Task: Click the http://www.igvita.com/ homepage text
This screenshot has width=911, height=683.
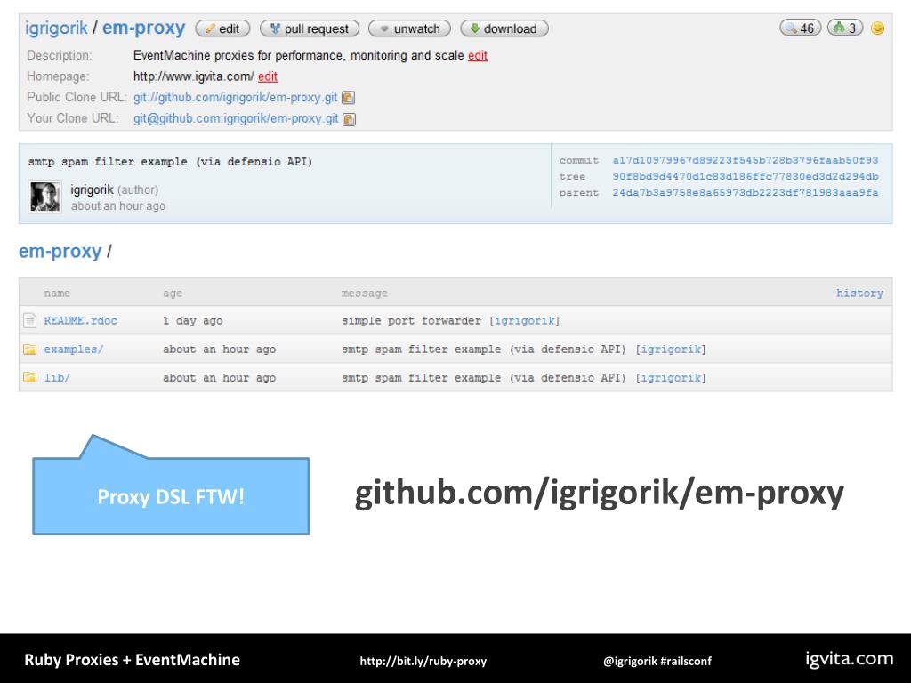Action: [x=193, y=76]
